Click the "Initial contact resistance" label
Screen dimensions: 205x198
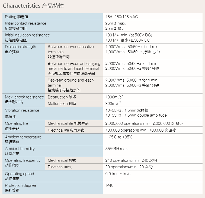pyautogui.click(x=25, y=23)
